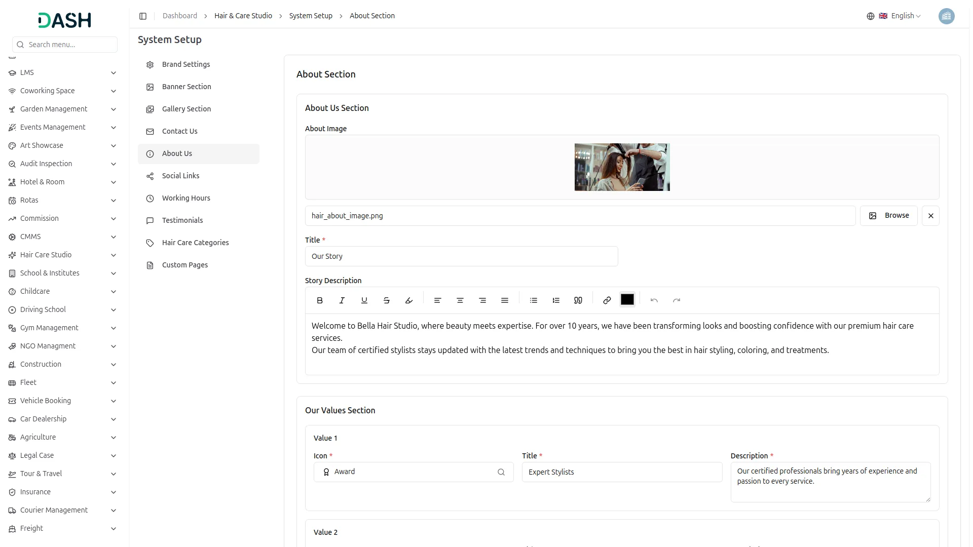The width and height of the screenshot is (973, 547).
Task: Click the Gym Management dumbbell icon
Action: [12, 328]
